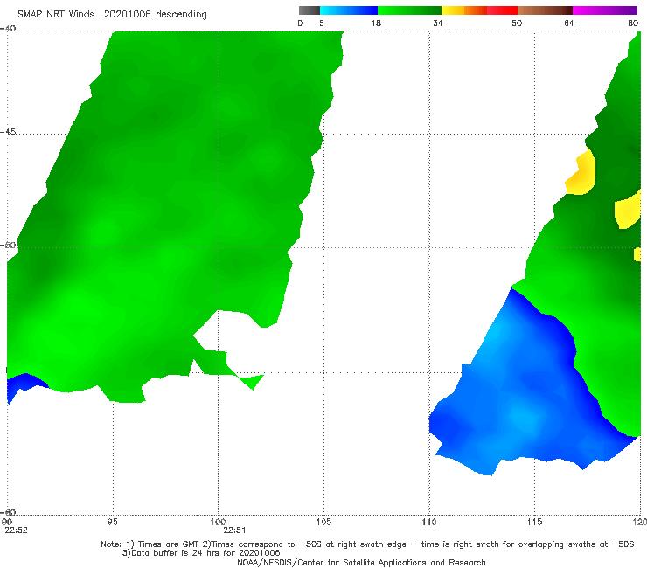Click the latitude label '-50'

click(x=8, y=245)
